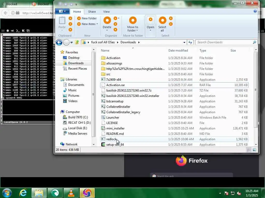Click the hamburger menu icon in terminal toolbar
The image size is (265, 198).
point(3,31)
